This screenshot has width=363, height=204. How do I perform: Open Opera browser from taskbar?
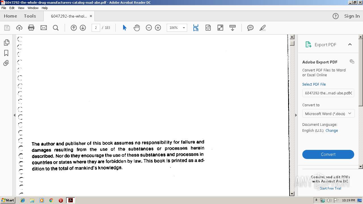[61, 200]
